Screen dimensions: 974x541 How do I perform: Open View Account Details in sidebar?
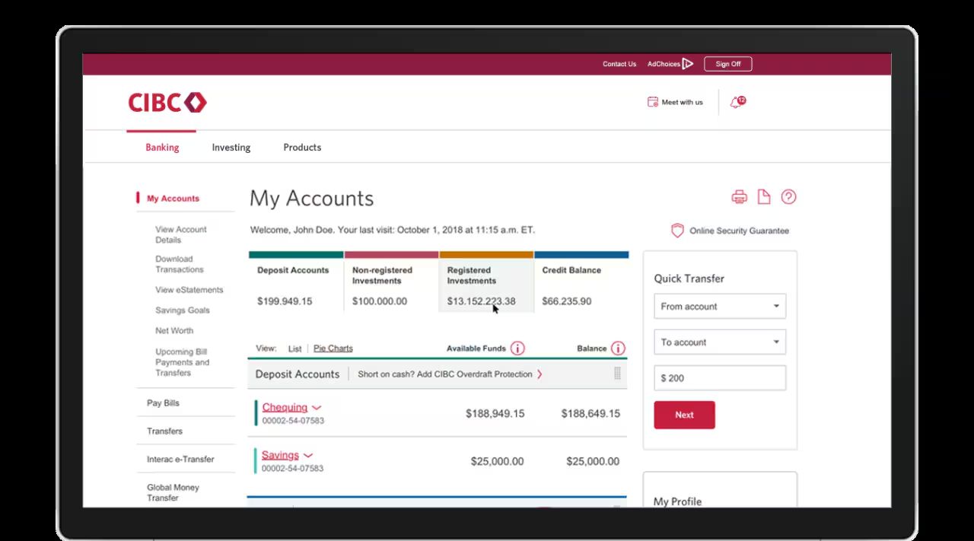181,234
